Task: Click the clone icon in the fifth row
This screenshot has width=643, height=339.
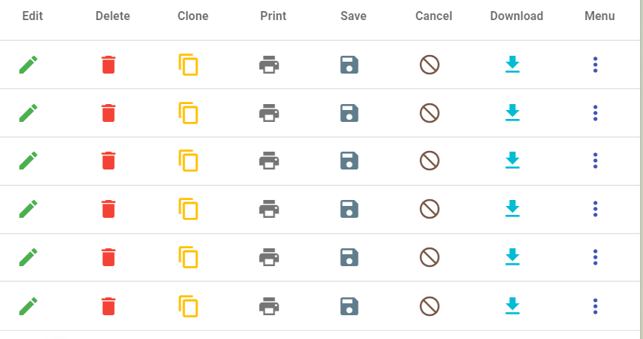Action: tap(188, 257)
